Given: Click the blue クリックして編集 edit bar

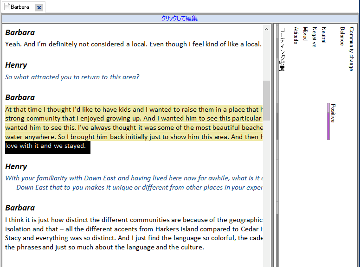Looking at the screenshot, I should (x=180, y=19).
